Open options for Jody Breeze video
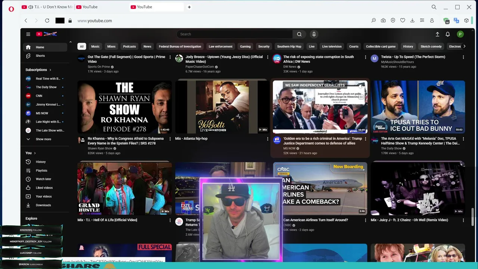Viewport: 478px width, 269px height. (267, 57)
